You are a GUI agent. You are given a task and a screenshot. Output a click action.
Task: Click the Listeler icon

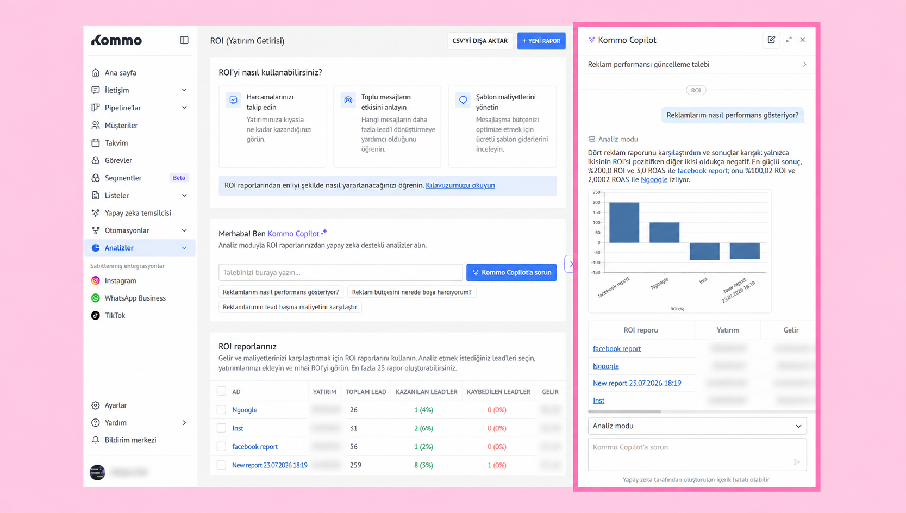[96, 195]
